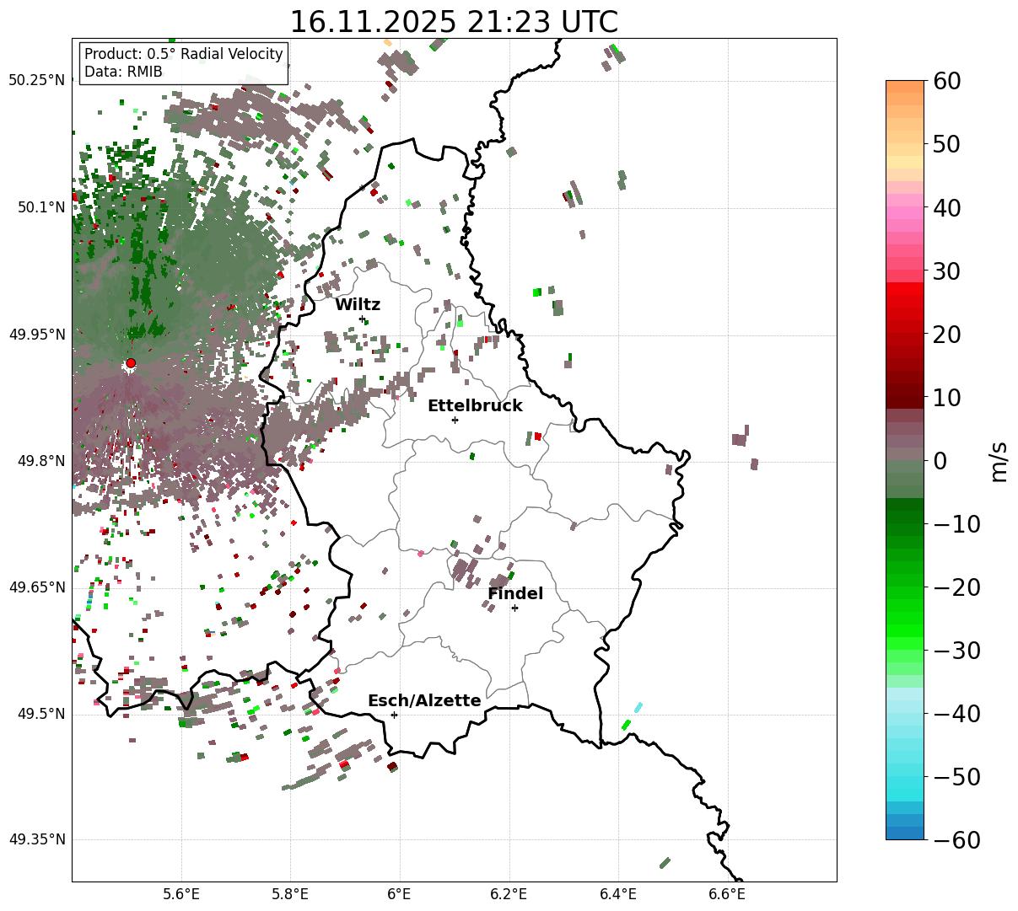Viewport: 1018px width, 911px height.
Task: Click the −20 tick on colorbar
Action: click(x=957, y=587)
